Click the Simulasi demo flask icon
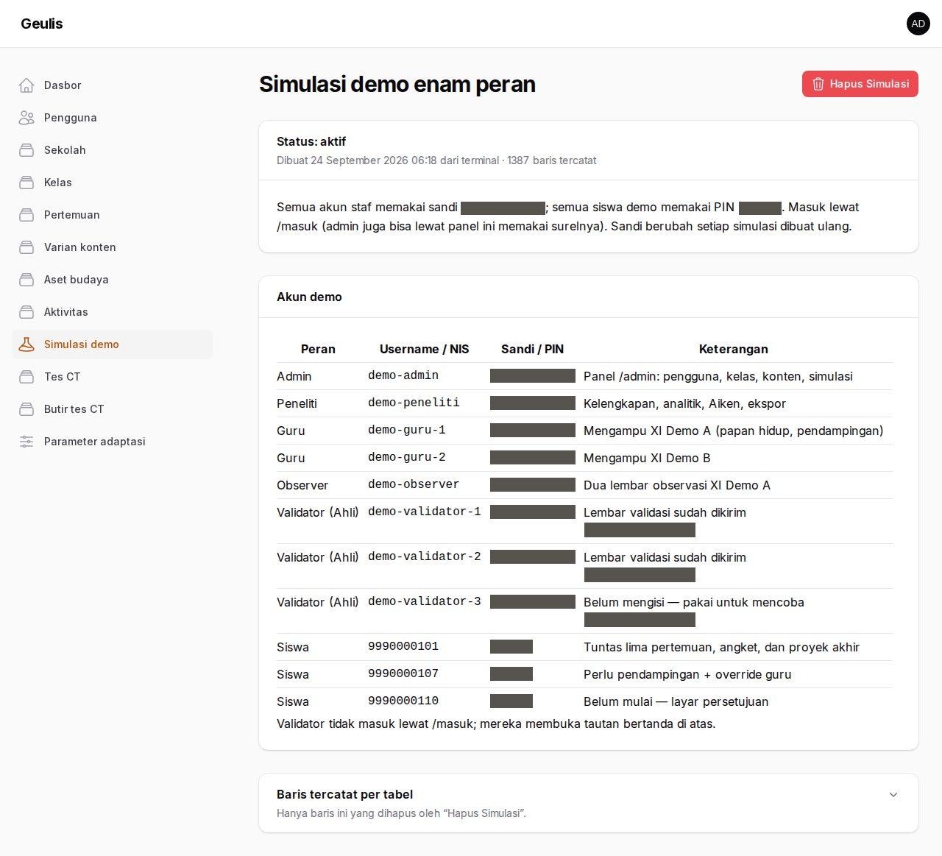This screenshot has width=942, height=856. [x=26, y=344]
